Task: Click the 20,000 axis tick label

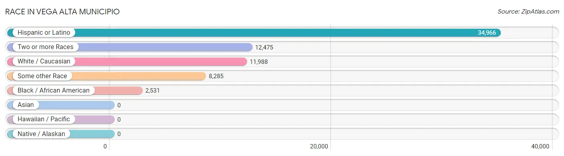Action: [x=319, y=146]
